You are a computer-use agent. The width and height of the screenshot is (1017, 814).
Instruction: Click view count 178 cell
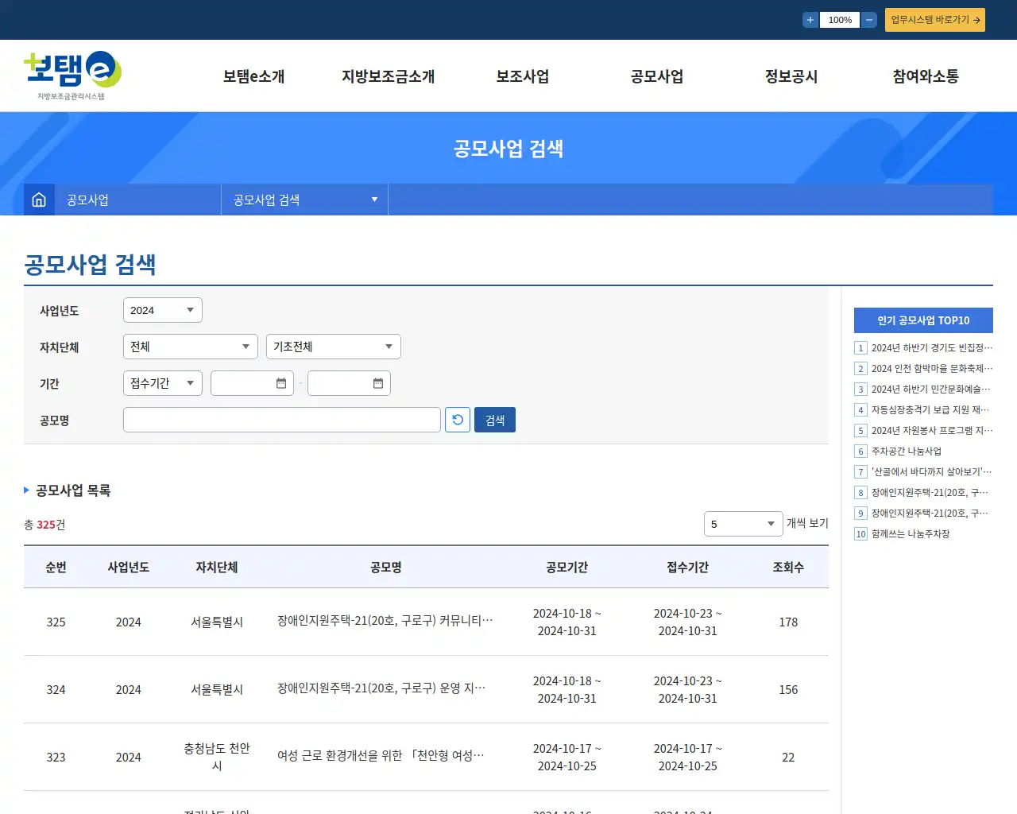pos(788,622)
